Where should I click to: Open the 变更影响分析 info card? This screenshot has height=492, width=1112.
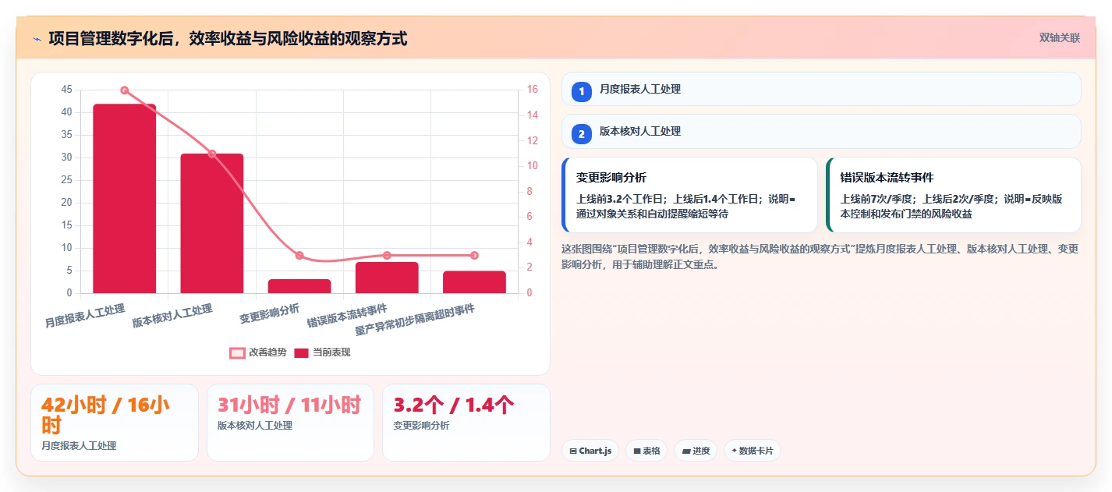click(689, 195)
